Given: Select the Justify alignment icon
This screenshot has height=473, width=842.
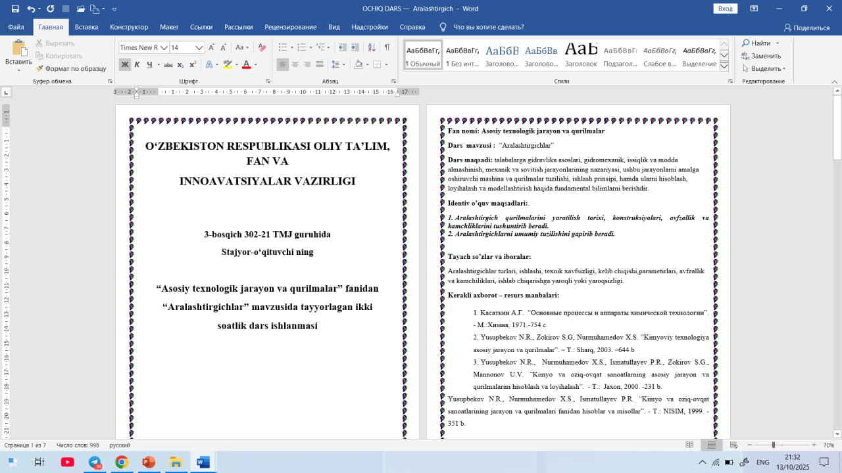Looking at the screenshot, I should (320, 64).
